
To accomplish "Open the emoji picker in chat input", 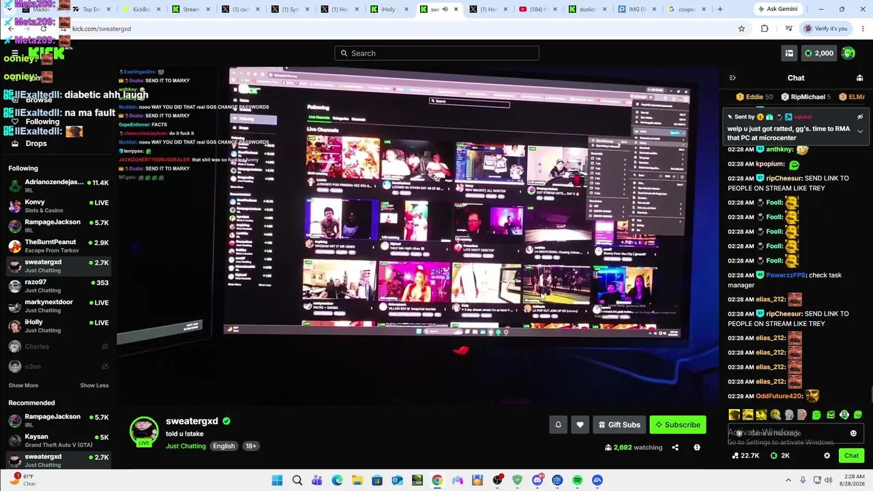I will click(853, 433).
